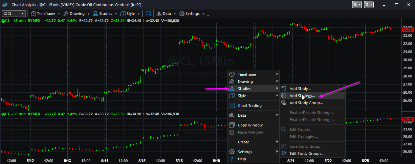Viewport: 415px width, 164px height.
Task: Open the @CL symbol dropdown box
Action: tap(14, 14)
